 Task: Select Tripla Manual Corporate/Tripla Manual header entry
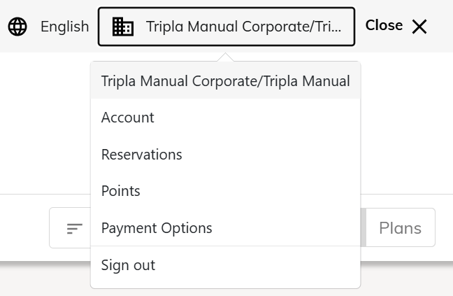pyautogui.click(x=225, y=80)
